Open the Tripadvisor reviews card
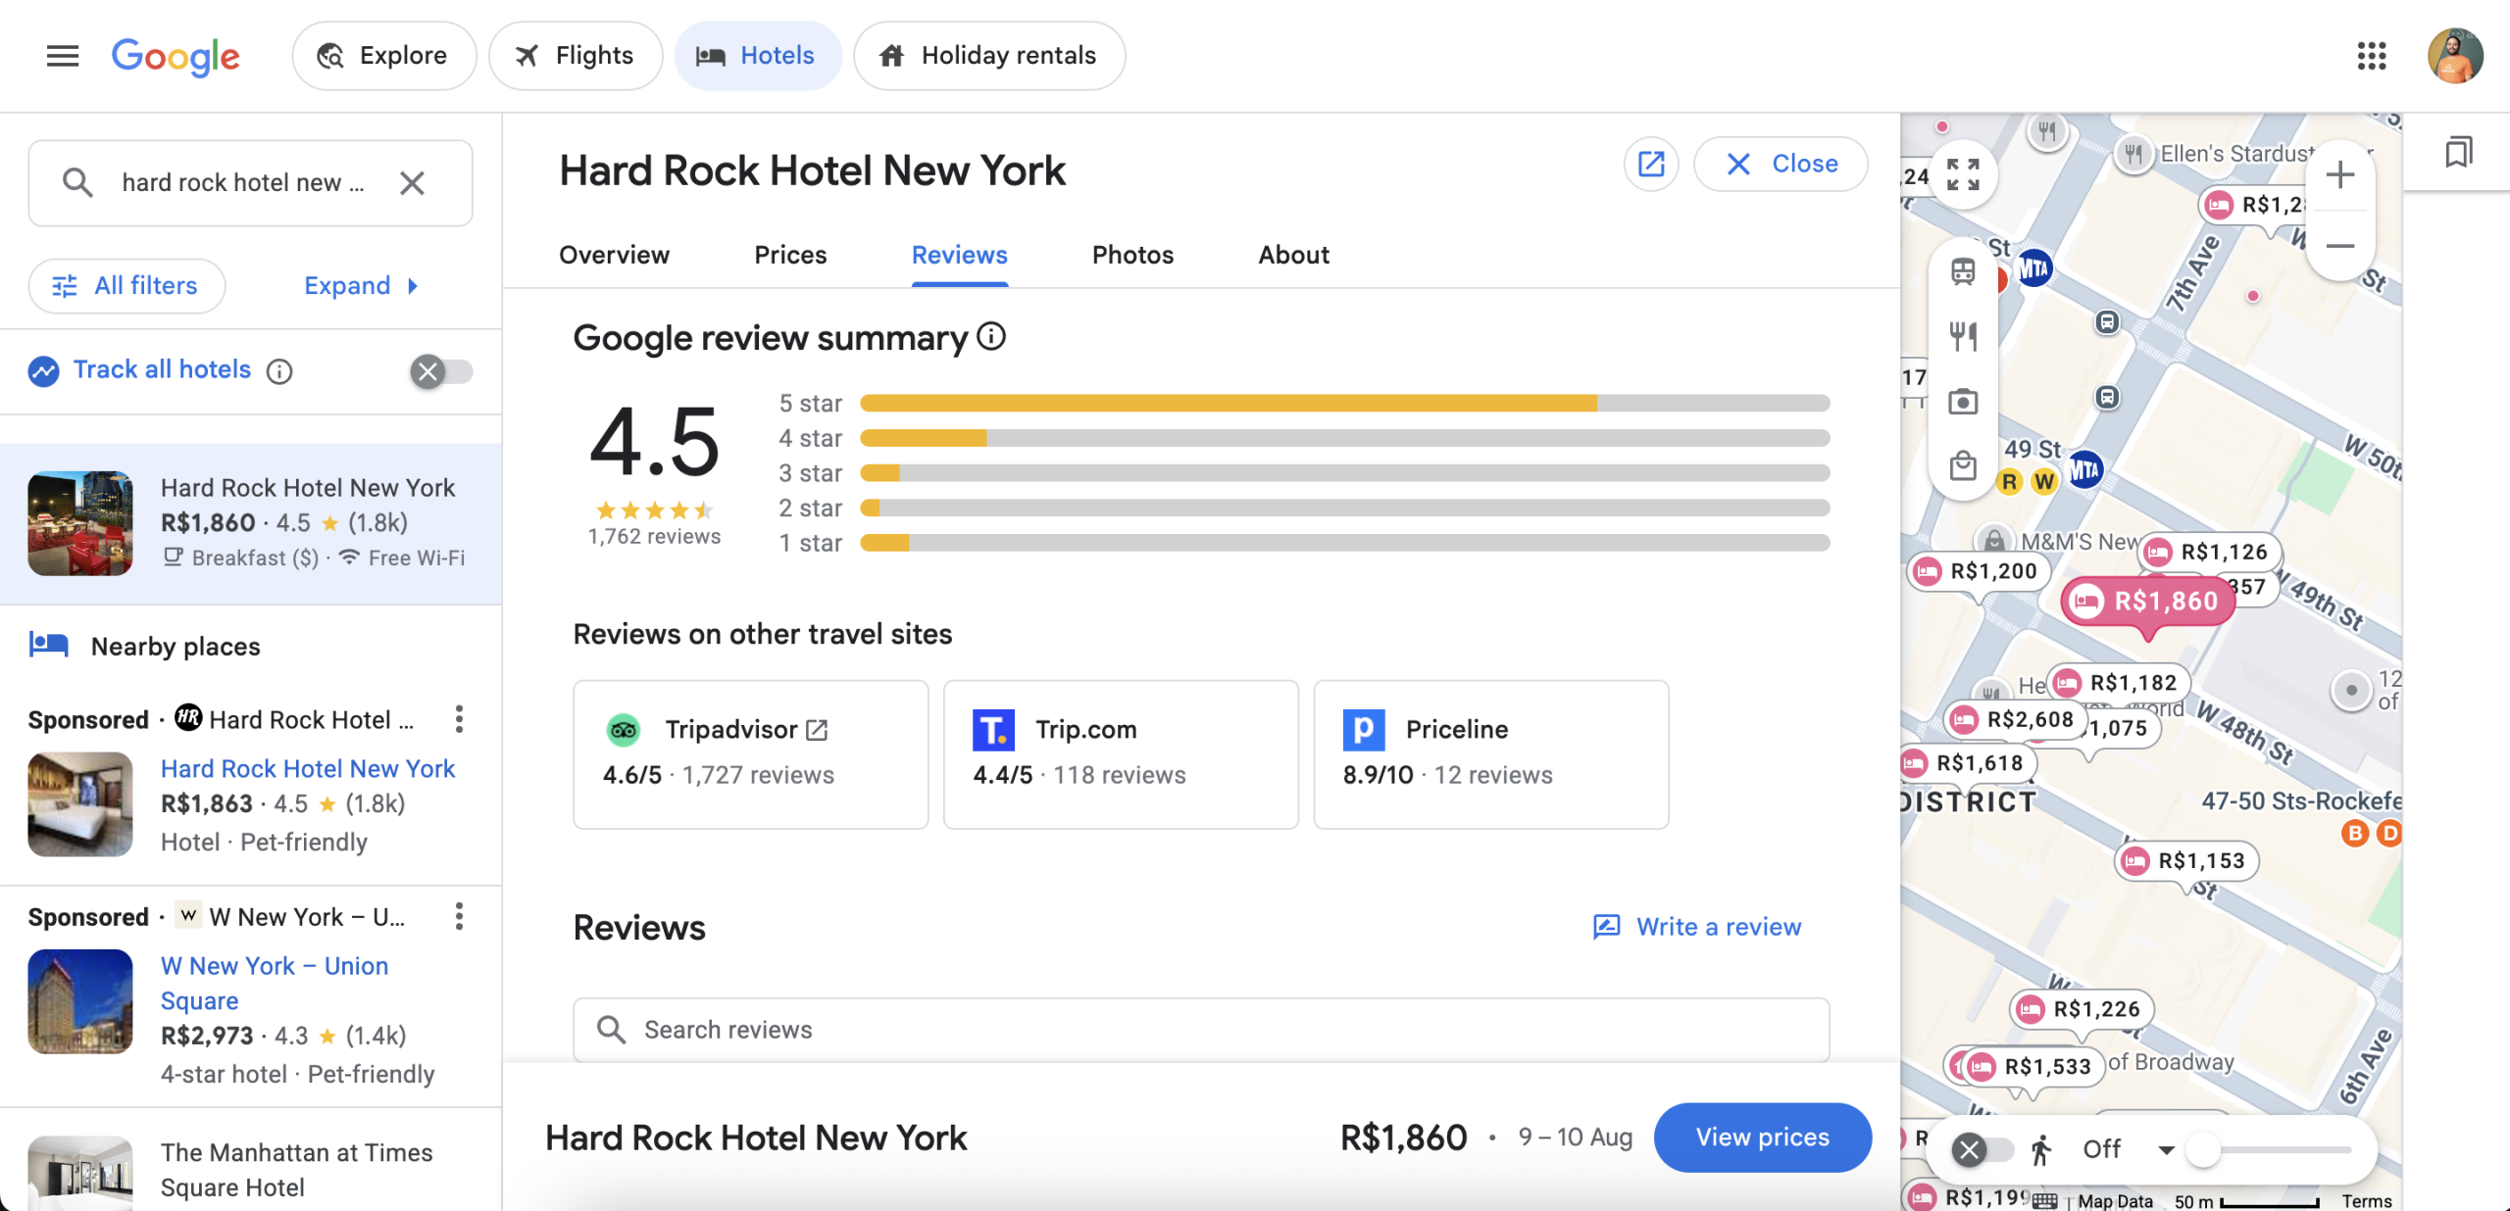The image size is (2510, 1211). [750, 754]
